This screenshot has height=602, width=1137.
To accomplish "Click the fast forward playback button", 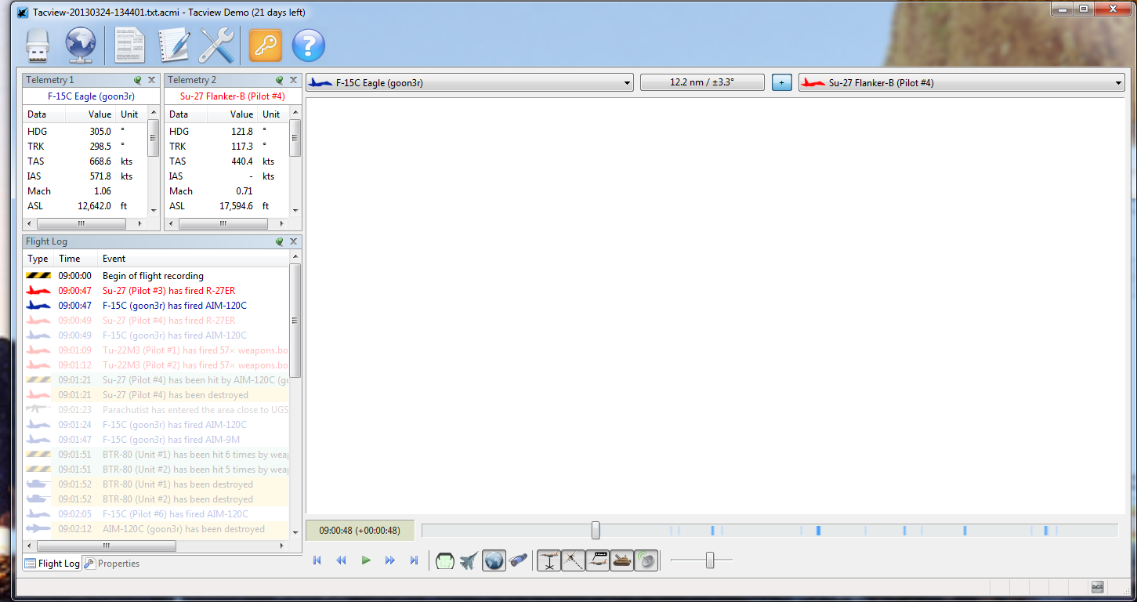I will tap(389, 560).
